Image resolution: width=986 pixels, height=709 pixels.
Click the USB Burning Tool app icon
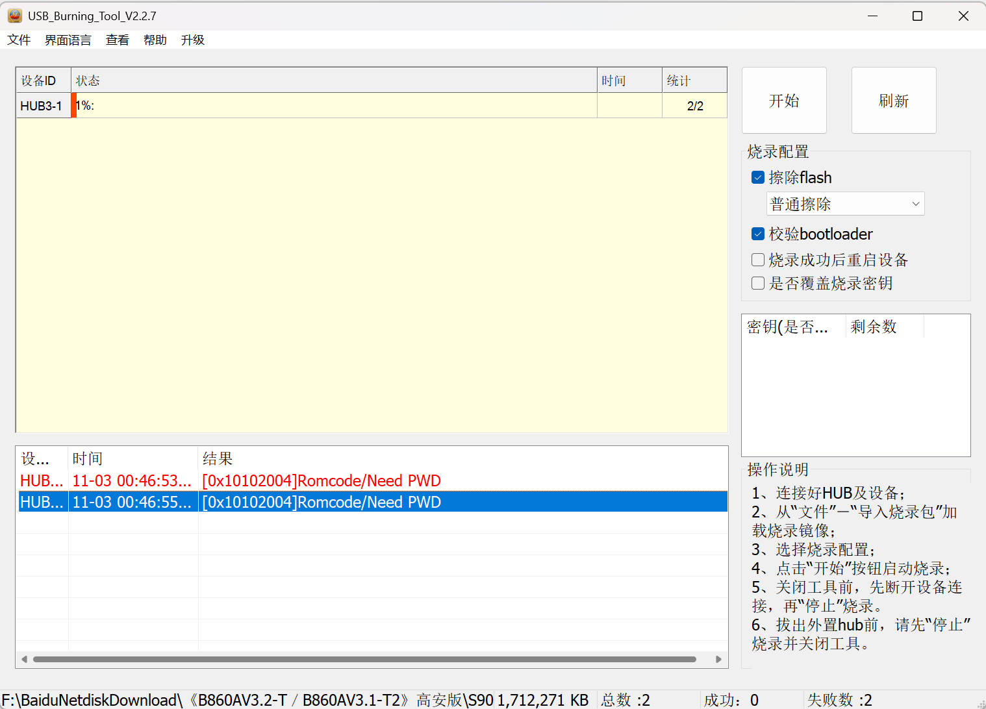tap(14, 16)
